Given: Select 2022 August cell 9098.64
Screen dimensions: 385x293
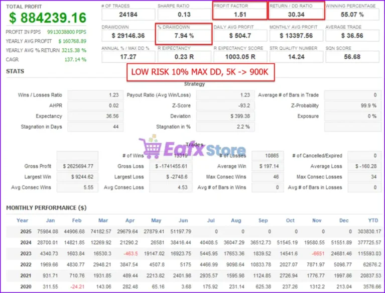Looking at the screenshot, I should [x=235, y=265].
